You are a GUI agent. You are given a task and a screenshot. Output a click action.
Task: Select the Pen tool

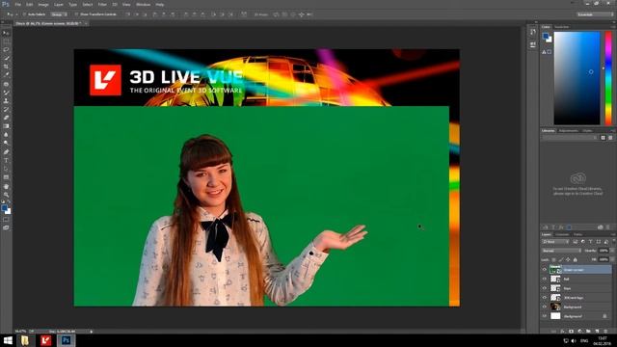[x=6, y=152]
